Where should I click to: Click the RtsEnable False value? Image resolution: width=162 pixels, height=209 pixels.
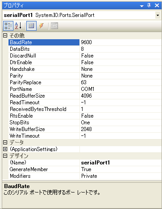(x=120, y=116)
